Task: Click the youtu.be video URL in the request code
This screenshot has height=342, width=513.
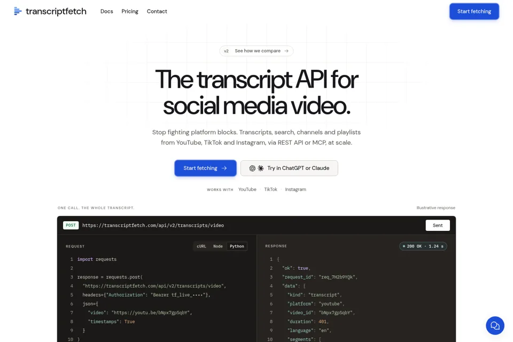Action: tap(151, 313)
